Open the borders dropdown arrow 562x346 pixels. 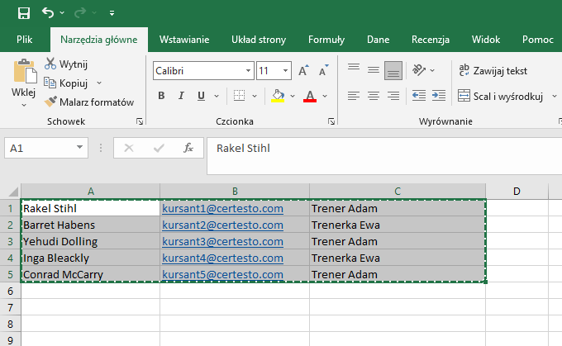pos(255,96)
